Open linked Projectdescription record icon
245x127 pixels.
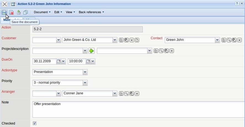click(x=156, y=51)
